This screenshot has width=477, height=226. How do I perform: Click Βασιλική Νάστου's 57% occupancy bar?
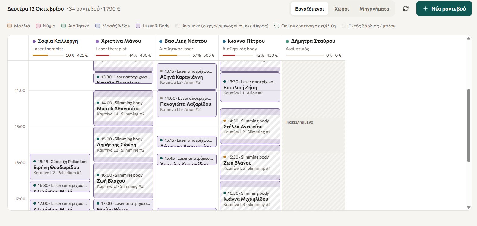point(175,55)
